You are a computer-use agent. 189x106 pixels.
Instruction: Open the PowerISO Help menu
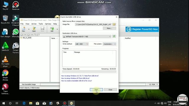pyautogui.click(x=55, y=24)
